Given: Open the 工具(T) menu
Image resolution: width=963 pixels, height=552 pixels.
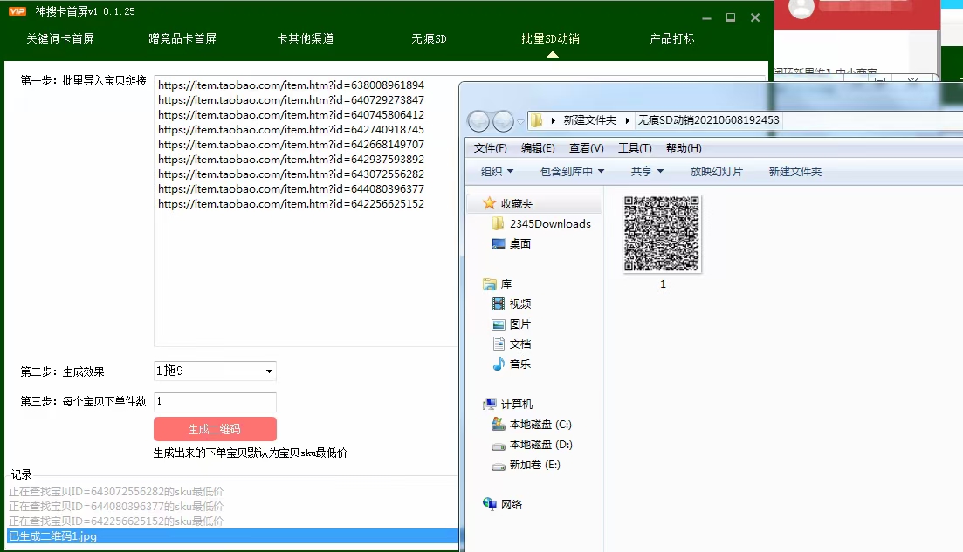Looking at the screenshot, I should (x=635, y=147).
